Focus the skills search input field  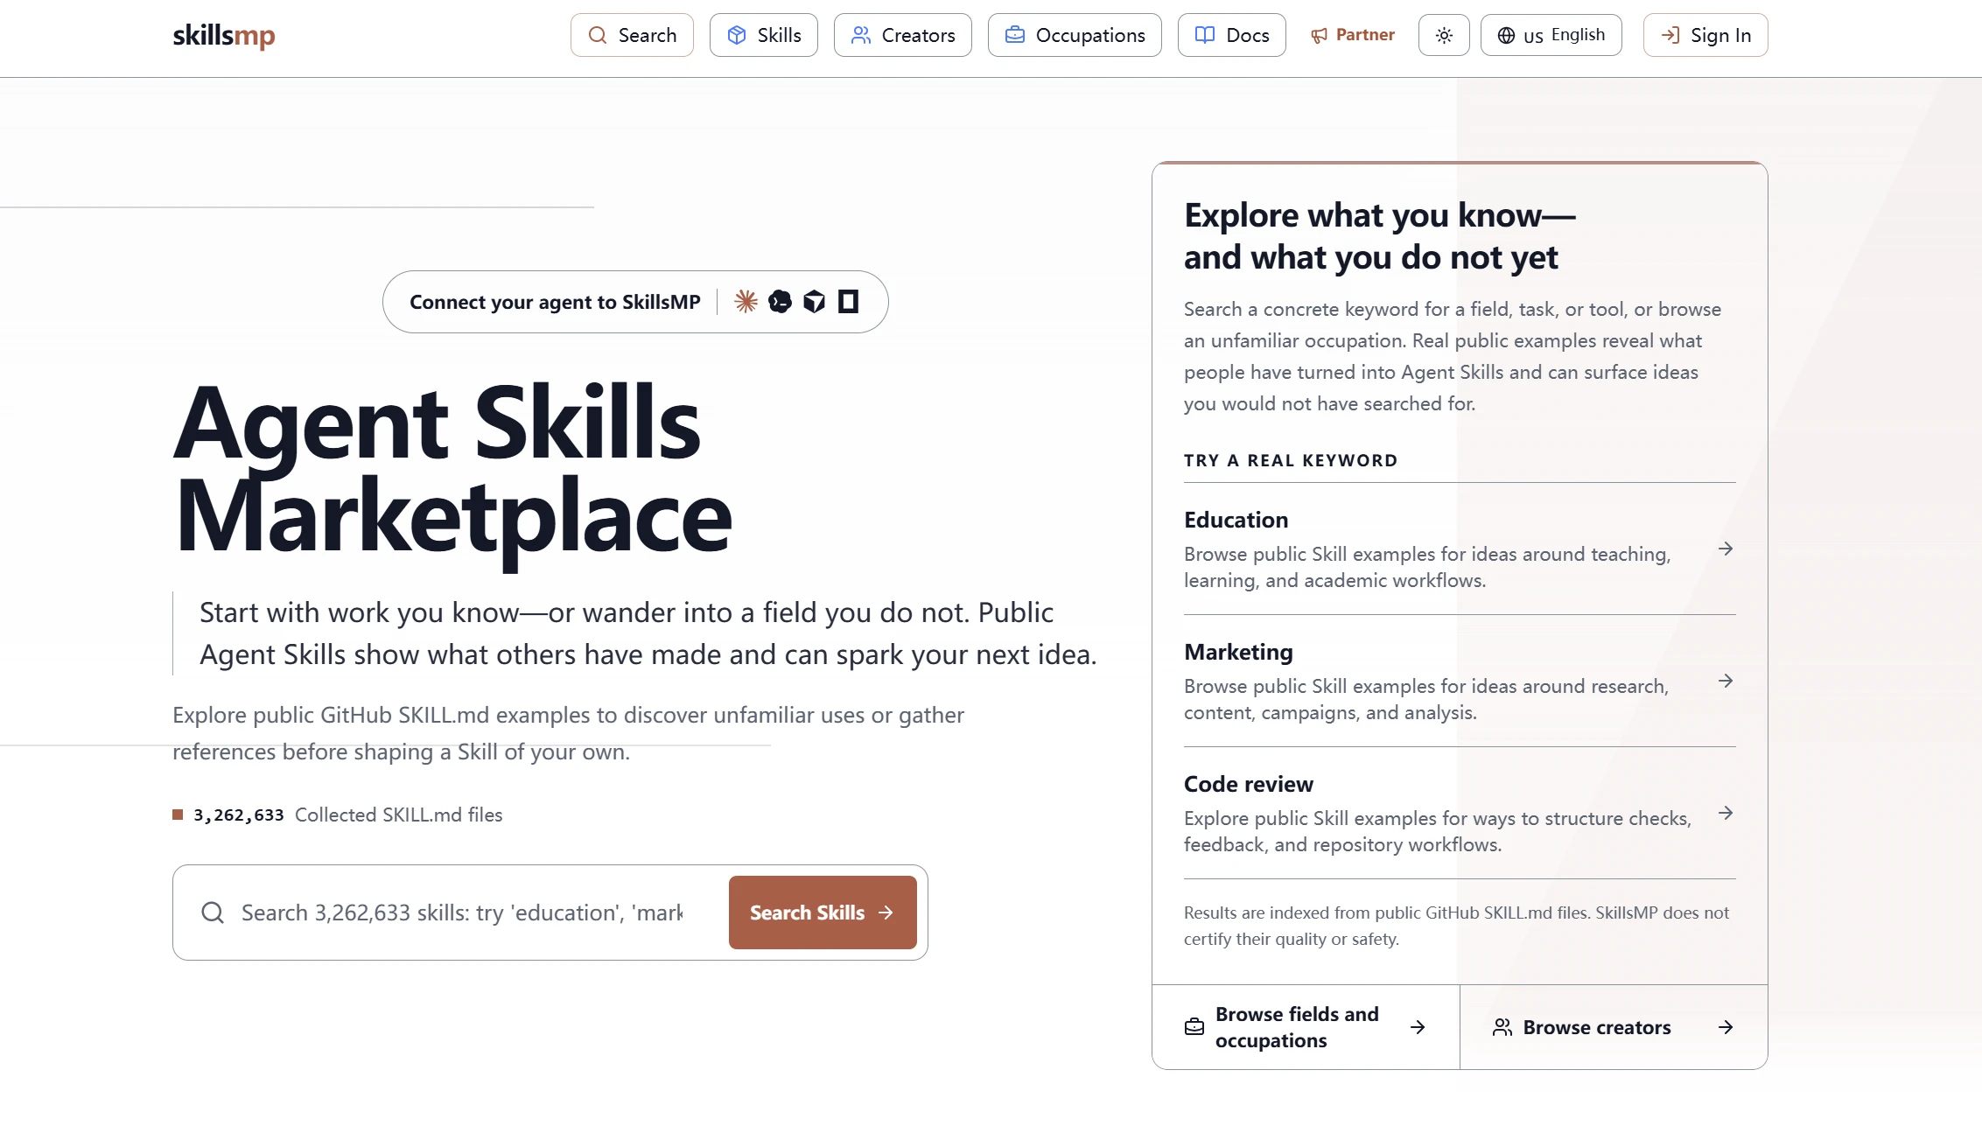click(462, 913)
